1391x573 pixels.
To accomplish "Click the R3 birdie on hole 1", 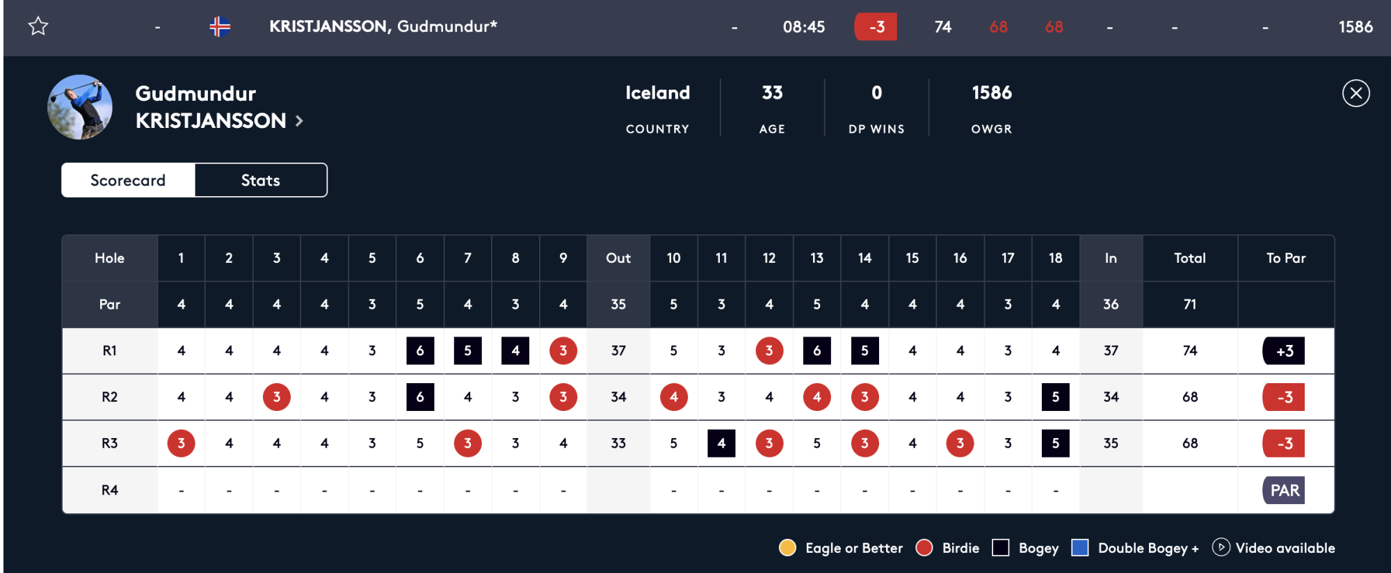I will (181, 444).
